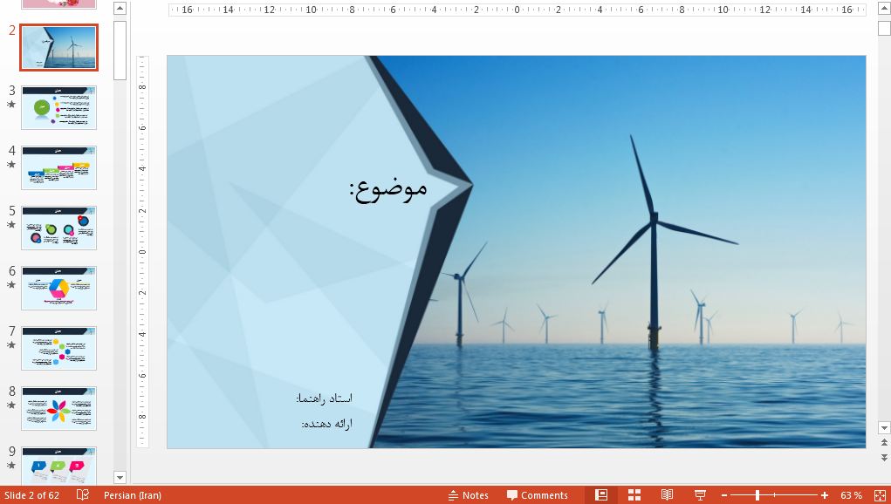The width and height of the screenshot is (891, 504).
Task: Select the slide 8 thumbnail
Action: (58, 407)
